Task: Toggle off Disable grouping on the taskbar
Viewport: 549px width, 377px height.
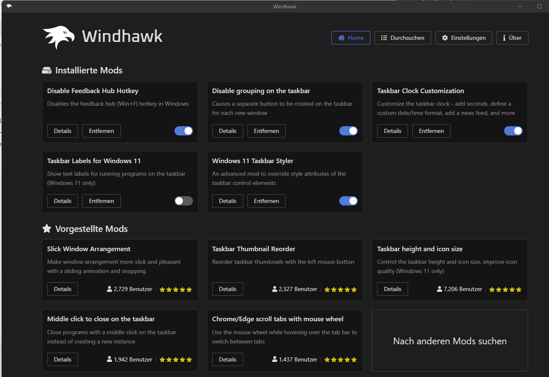Action: pyautogui.click(x=349, y=131)
